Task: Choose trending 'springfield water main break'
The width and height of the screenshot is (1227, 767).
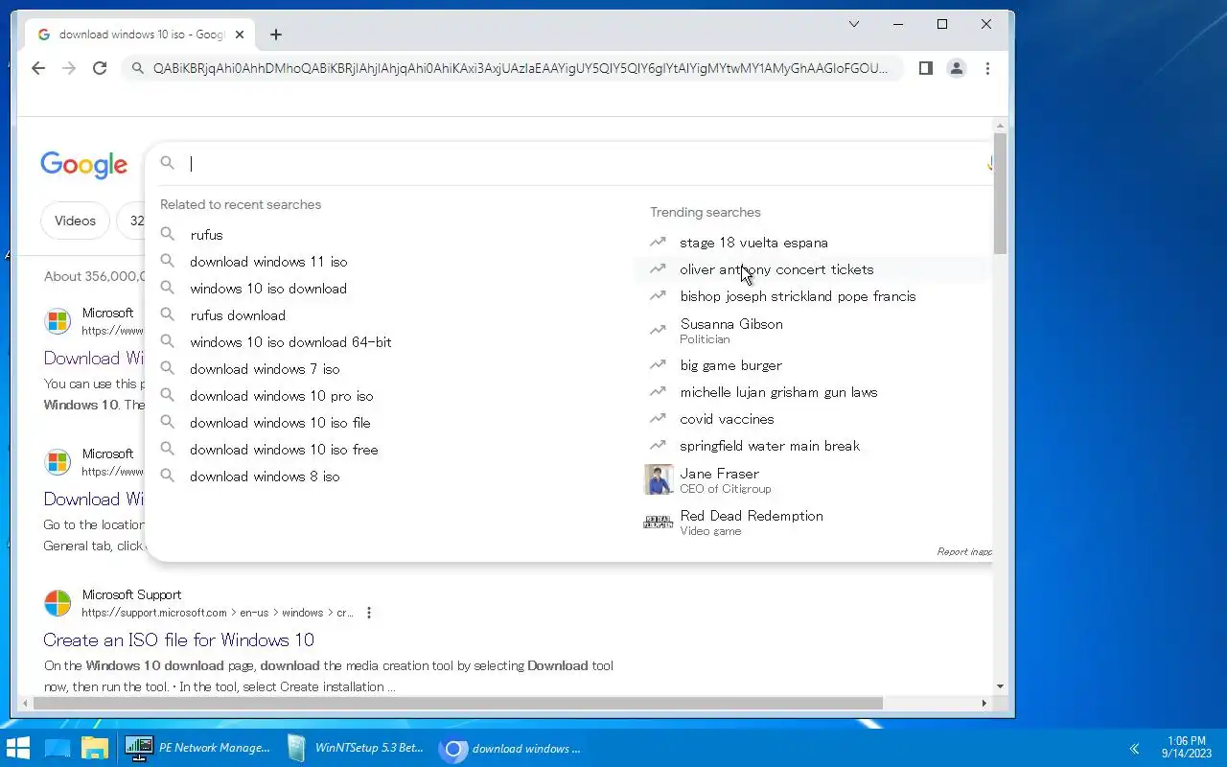Action: [813, 446]
